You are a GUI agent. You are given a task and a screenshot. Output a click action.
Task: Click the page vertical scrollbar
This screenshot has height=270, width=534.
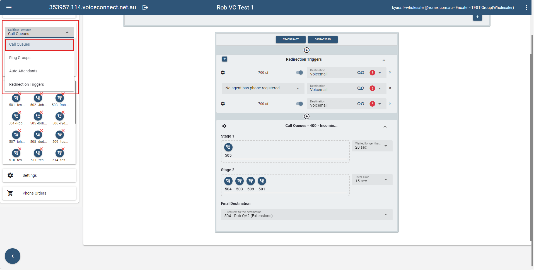[x=532, y=139]
